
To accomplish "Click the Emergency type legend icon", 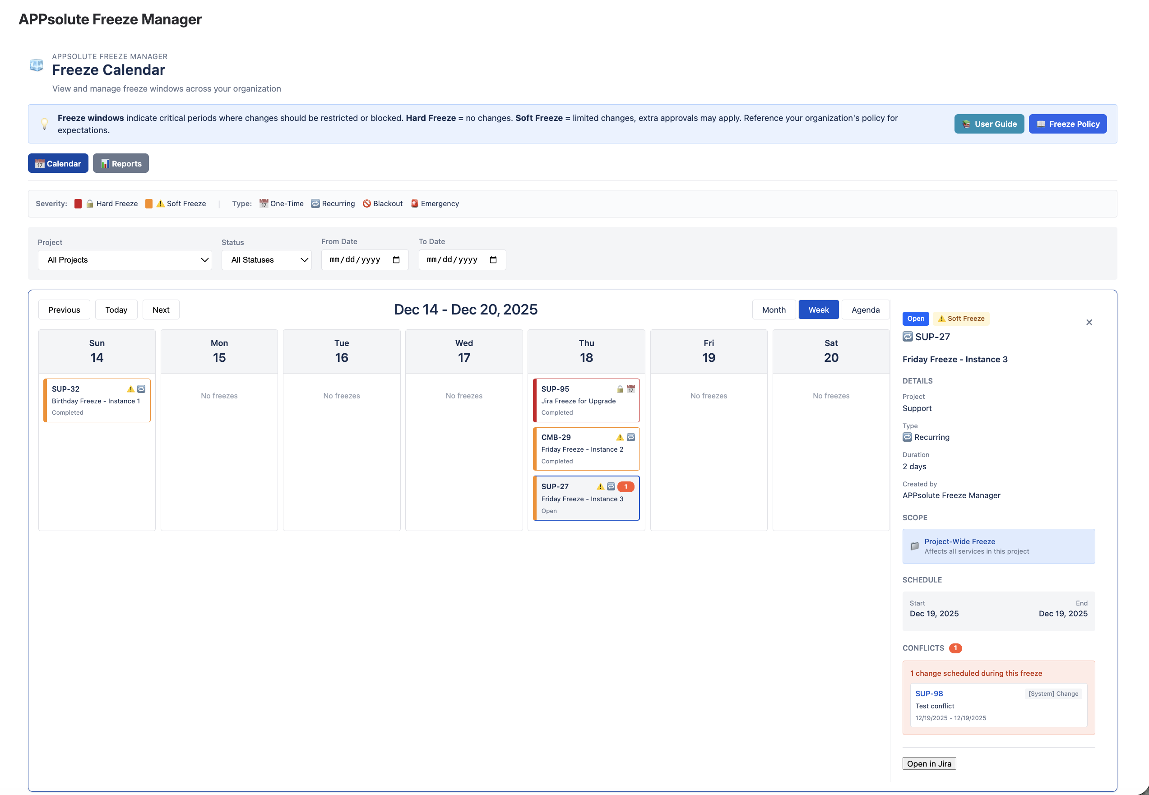I will [x=415, y=204].
